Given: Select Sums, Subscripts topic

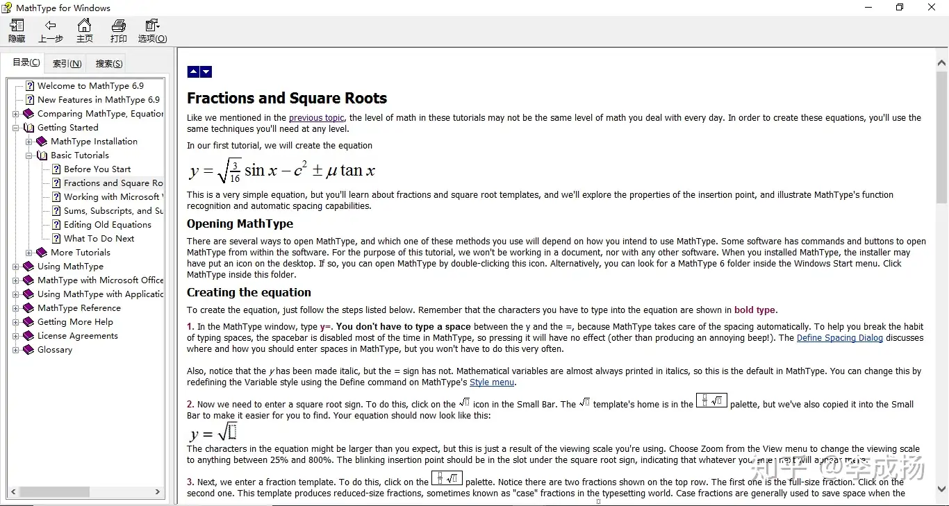Looking at the screenshot, I should click(114, 211).
